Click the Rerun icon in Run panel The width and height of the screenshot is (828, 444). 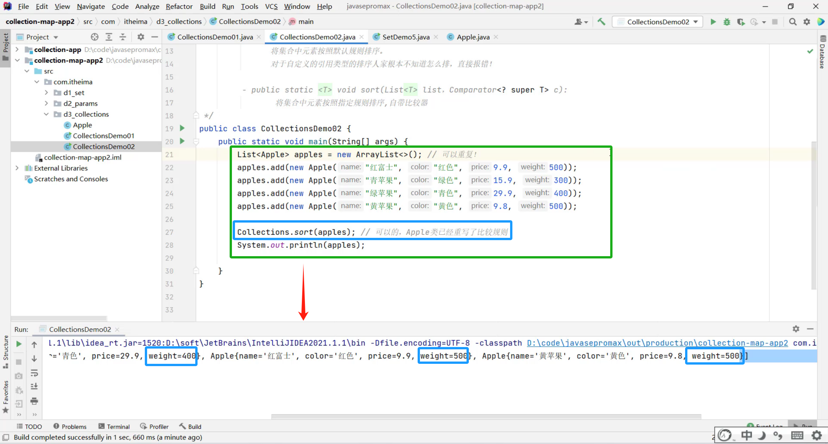[19, 344]
